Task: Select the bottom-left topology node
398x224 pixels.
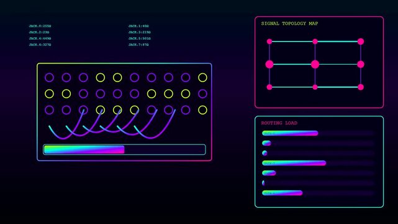Action: [269, 87]
